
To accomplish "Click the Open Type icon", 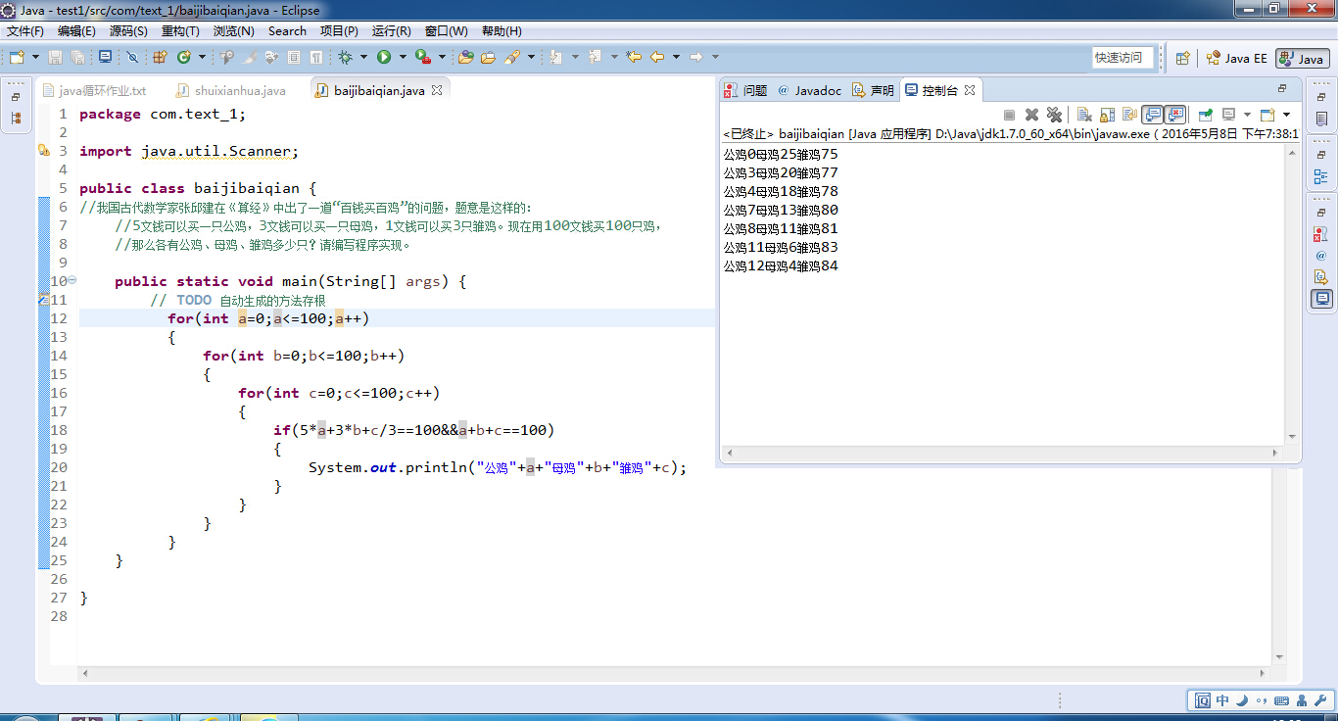I will pyautogui.click(x=465, y=57).
